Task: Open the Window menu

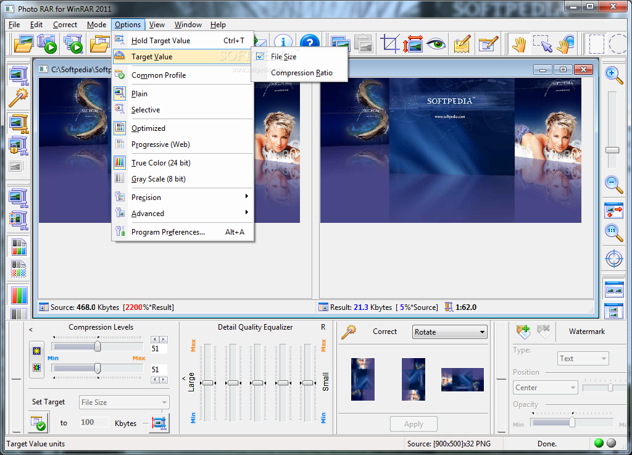Action: click(188, 25)
